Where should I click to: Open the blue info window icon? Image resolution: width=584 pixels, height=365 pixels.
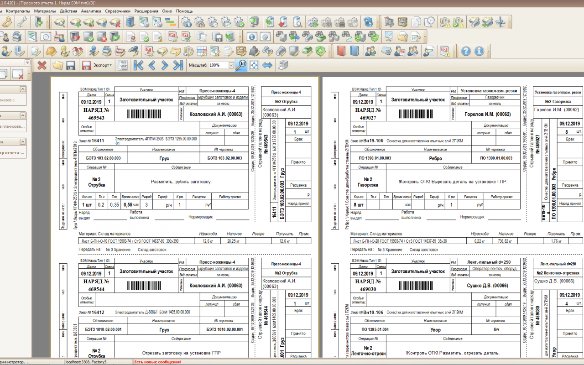252,36
